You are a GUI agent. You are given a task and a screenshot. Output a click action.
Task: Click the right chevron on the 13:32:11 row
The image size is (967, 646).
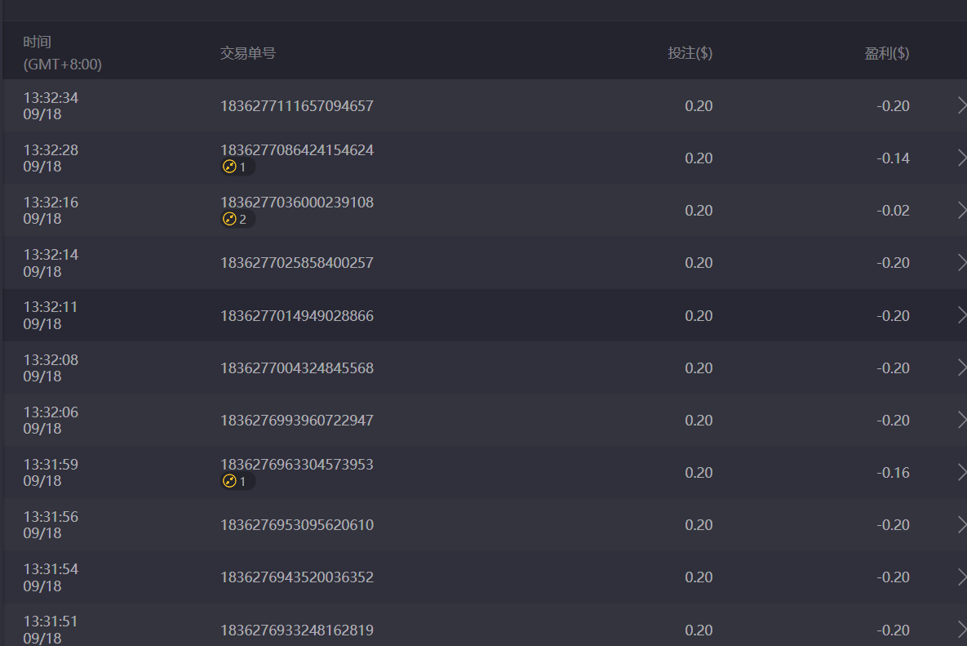coord(960,315)
